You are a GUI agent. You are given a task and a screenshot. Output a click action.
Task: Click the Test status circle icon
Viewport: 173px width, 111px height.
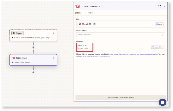[x=92, y=13]
